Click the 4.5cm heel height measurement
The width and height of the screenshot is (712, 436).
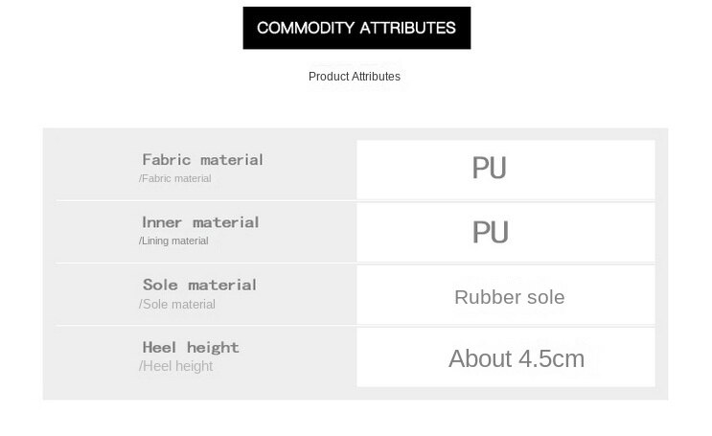click(x=551, y=359)
